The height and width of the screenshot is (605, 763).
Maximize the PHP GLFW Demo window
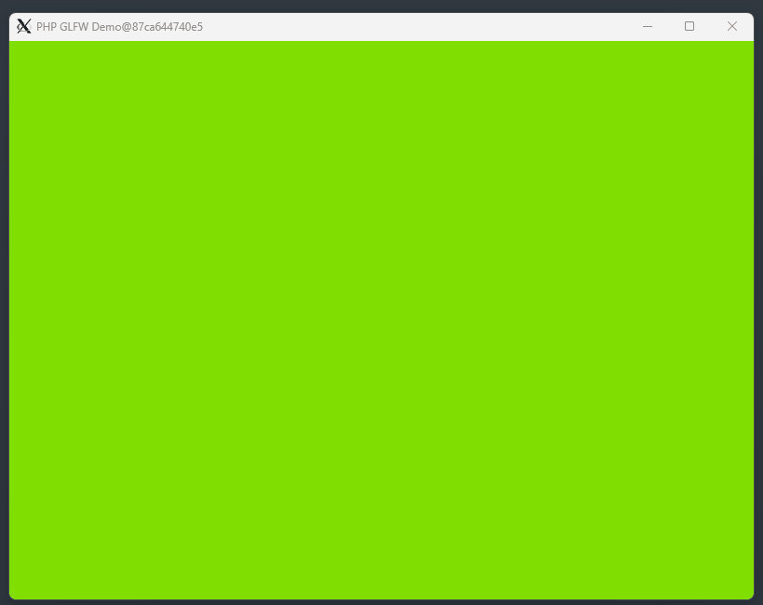coord(689,27)
